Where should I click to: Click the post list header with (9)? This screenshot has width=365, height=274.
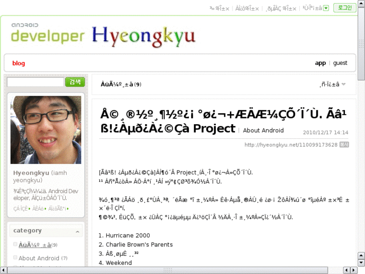pos(121,84)
